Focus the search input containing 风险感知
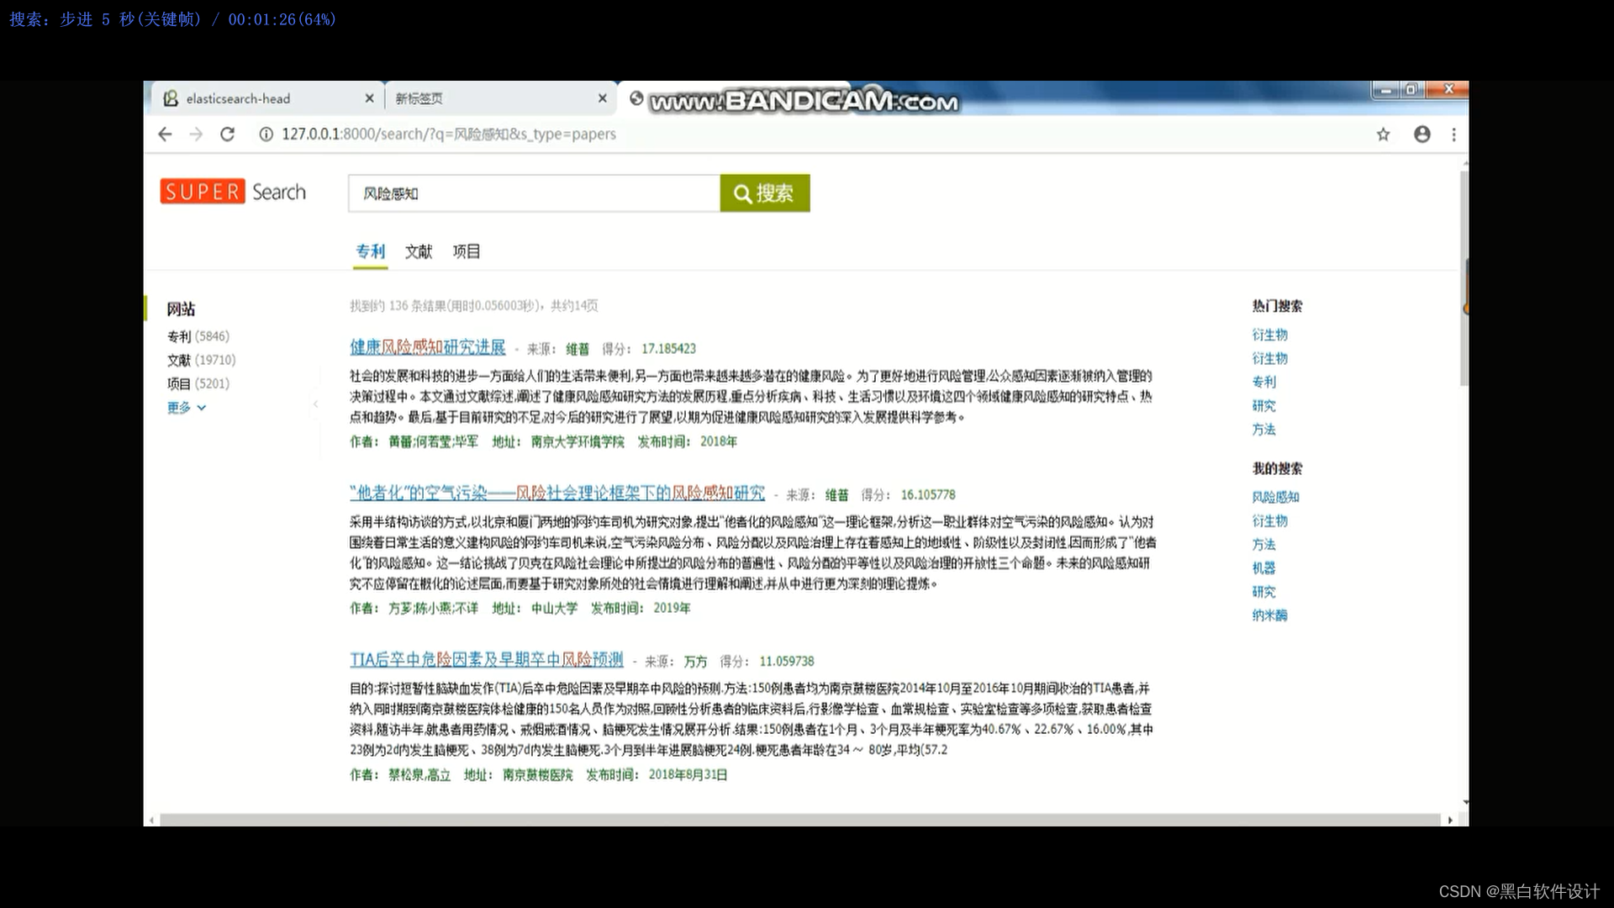This screenshot has width=1614, height=908. [x=535, y=193]
